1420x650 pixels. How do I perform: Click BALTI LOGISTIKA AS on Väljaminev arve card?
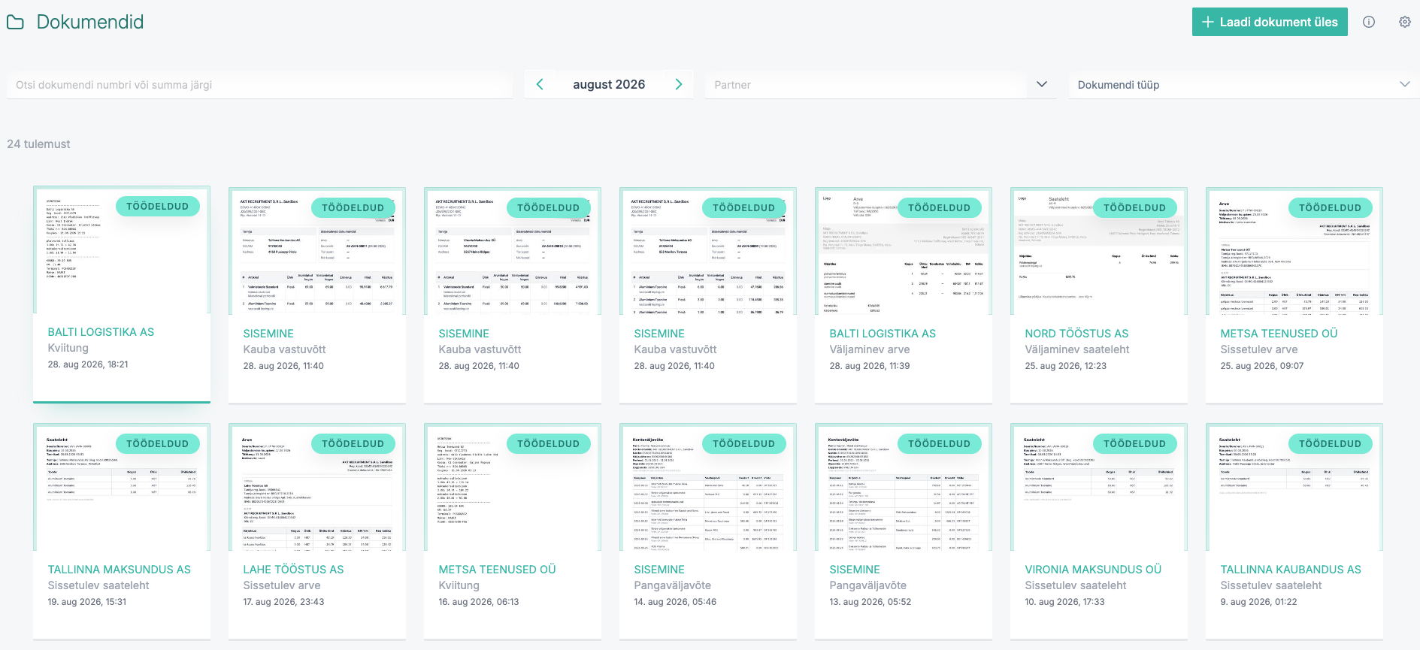(x=883, y=334)
